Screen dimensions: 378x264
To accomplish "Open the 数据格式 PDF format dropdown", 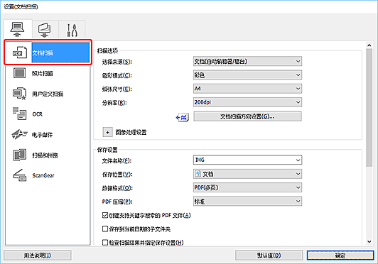I will tap(247, 187).
